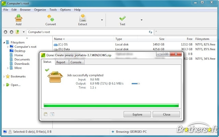Click the up one level folder icon

(17, 32)
